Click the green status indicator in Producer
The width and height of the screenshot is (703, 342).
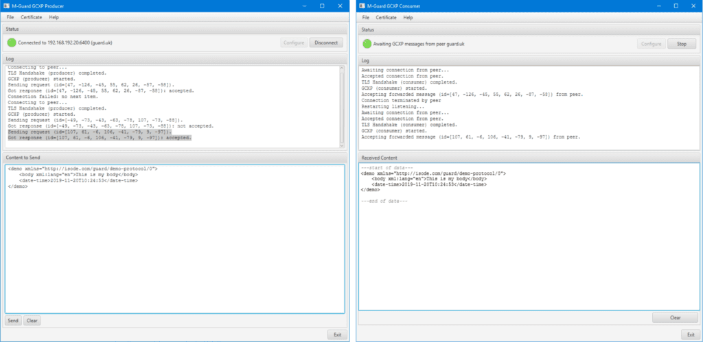[11, 42]
